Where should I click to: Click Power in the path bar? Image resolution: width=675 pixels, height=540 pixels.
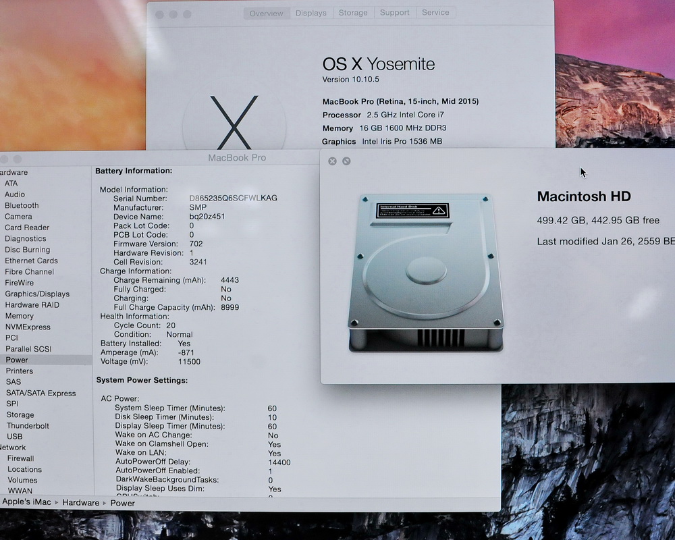click(123, 503)
